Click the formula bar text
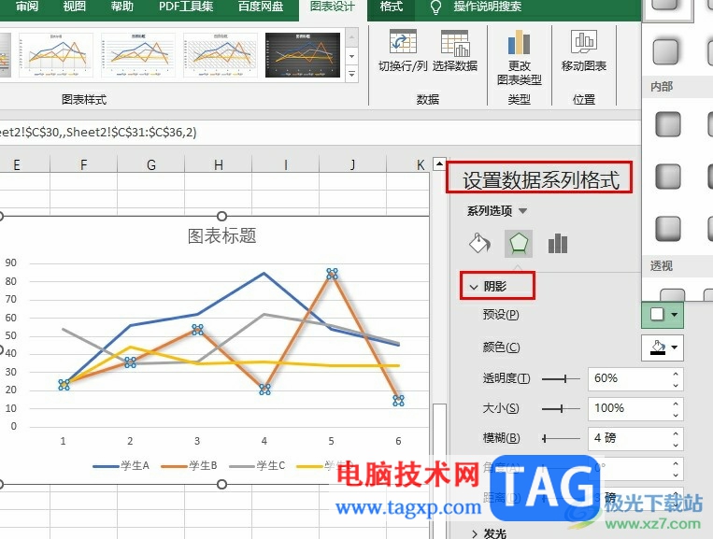 pos(98,133)
